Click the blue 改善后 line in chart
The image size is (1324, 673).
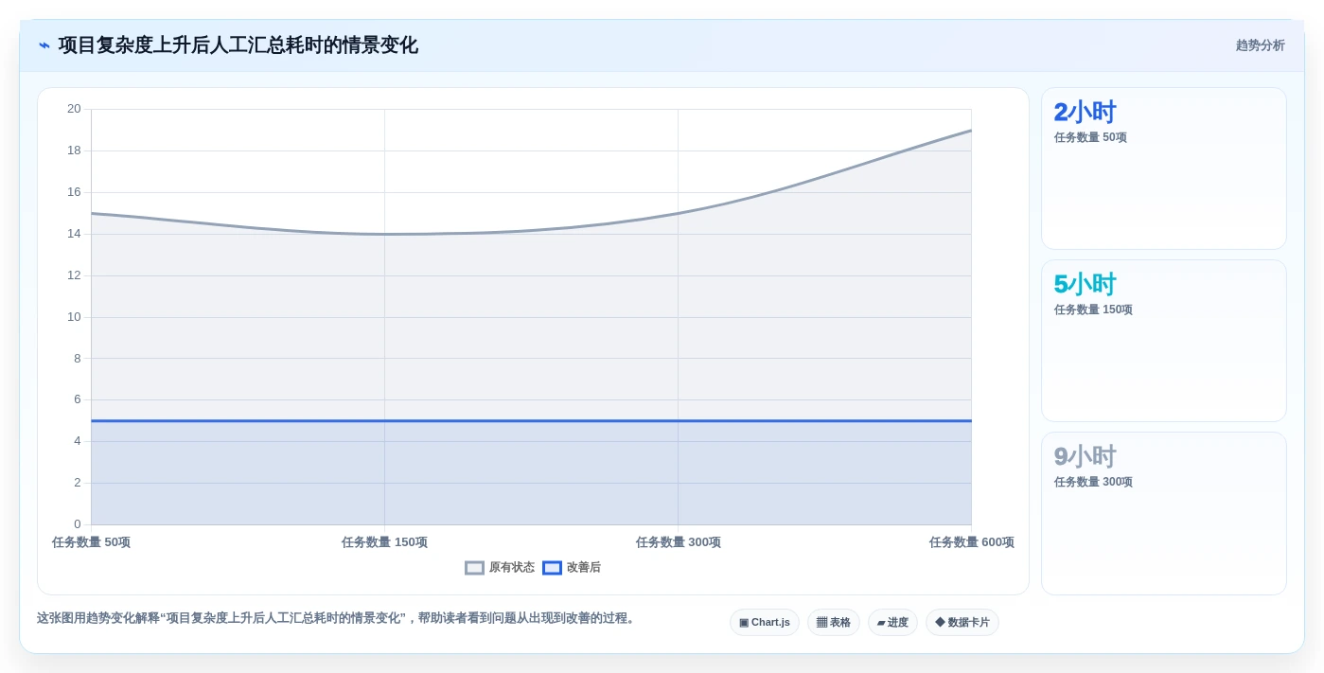point(531,420)
